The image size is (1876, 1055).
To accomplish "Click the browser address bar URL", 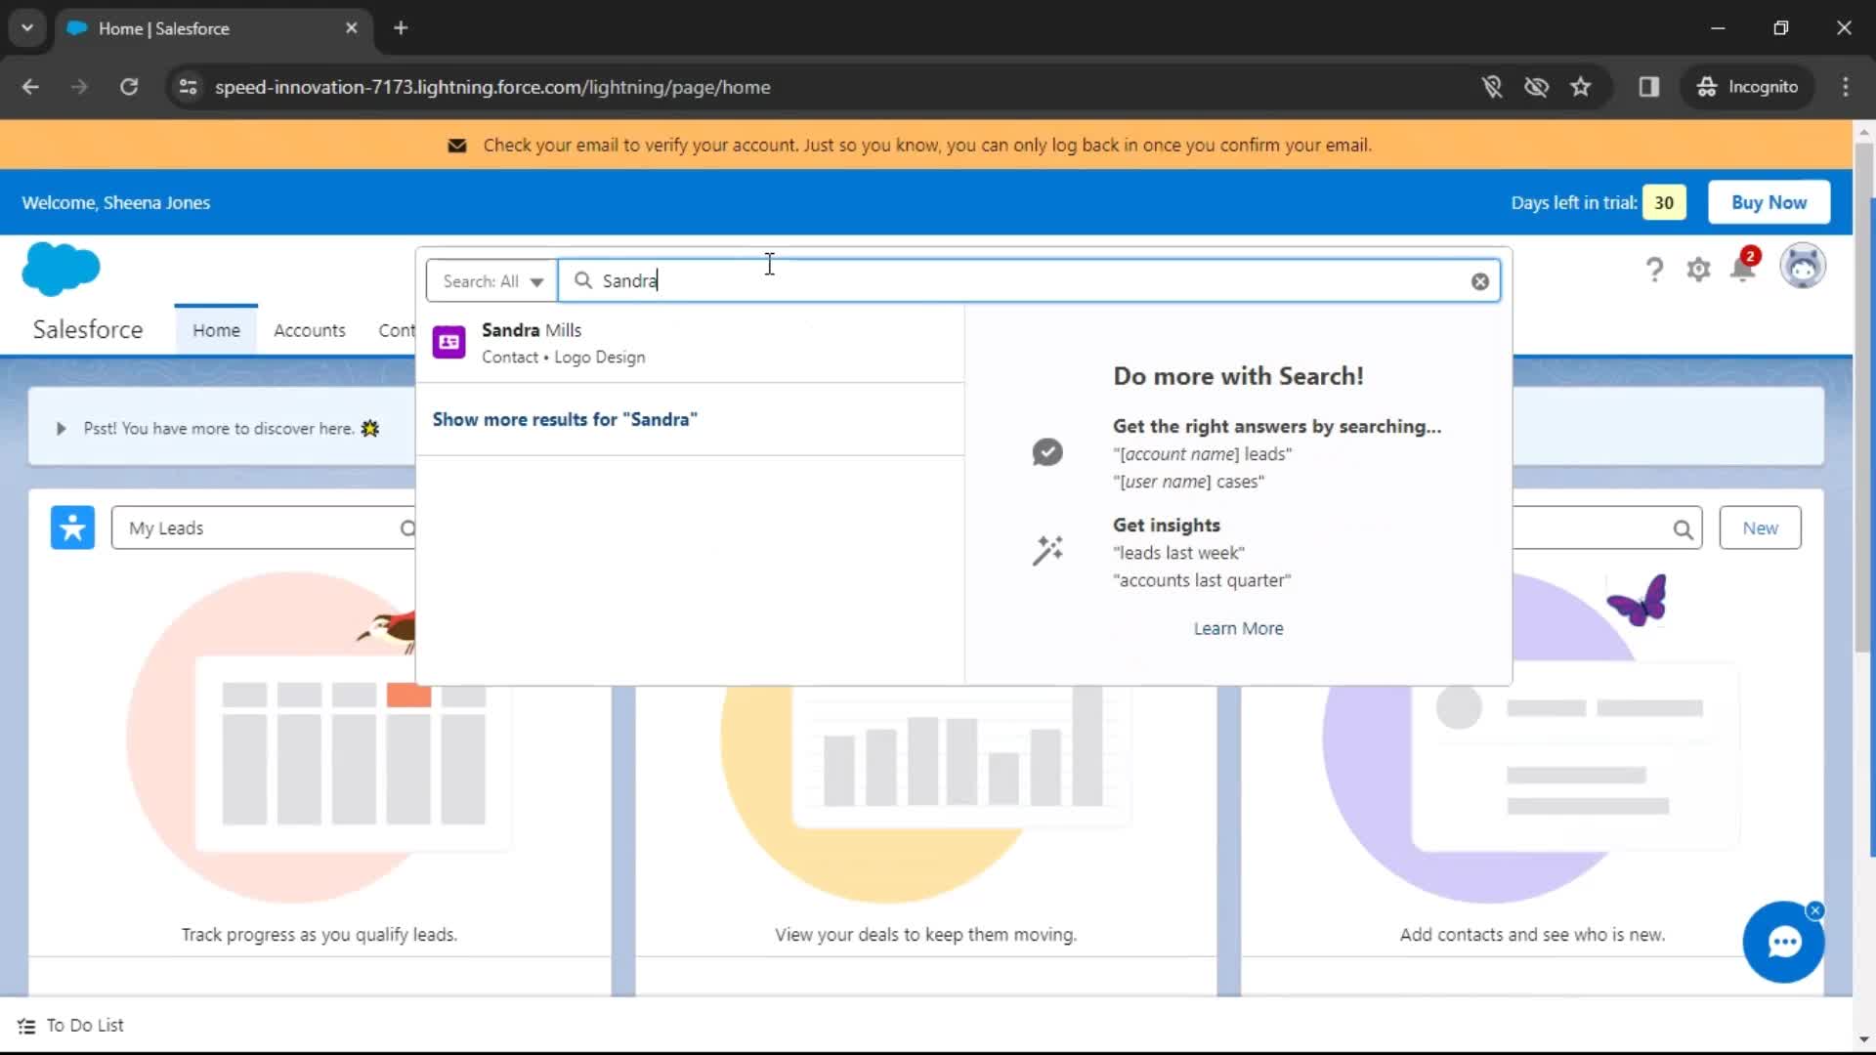I will [x=492, y=87].
